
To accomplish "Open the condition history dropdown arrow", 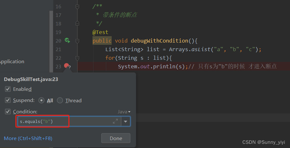I will coord(126,122).
